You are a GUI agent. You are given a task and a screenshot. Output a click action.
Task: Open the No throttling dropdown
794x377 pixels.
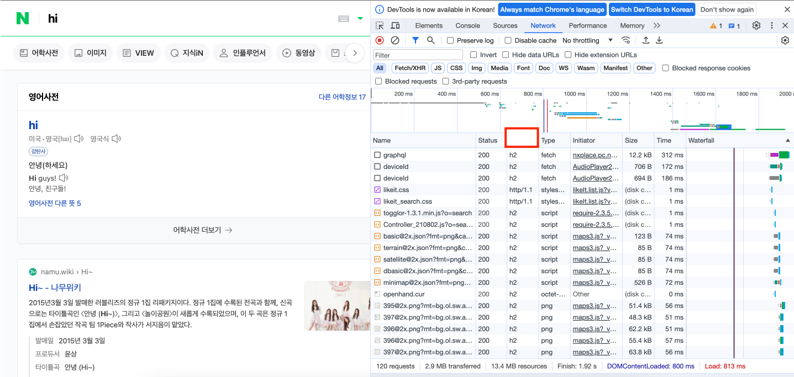[588, 40]
